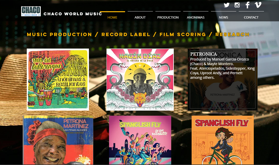Open the Magín Díaz album cover
Viewport: 279px width, 165px height.
(x=140, y=80)
